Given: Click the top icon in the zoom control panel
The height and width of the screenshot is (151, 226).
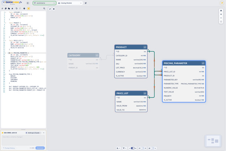Looking at the screenshot, I should coord(221,11).
